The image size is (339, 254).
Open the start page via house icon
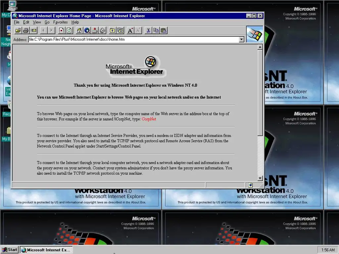pos(79,30)
